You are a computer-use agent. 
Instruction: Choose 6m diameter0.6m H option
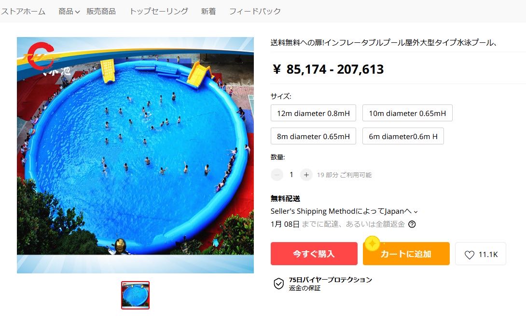click(403, 136)
